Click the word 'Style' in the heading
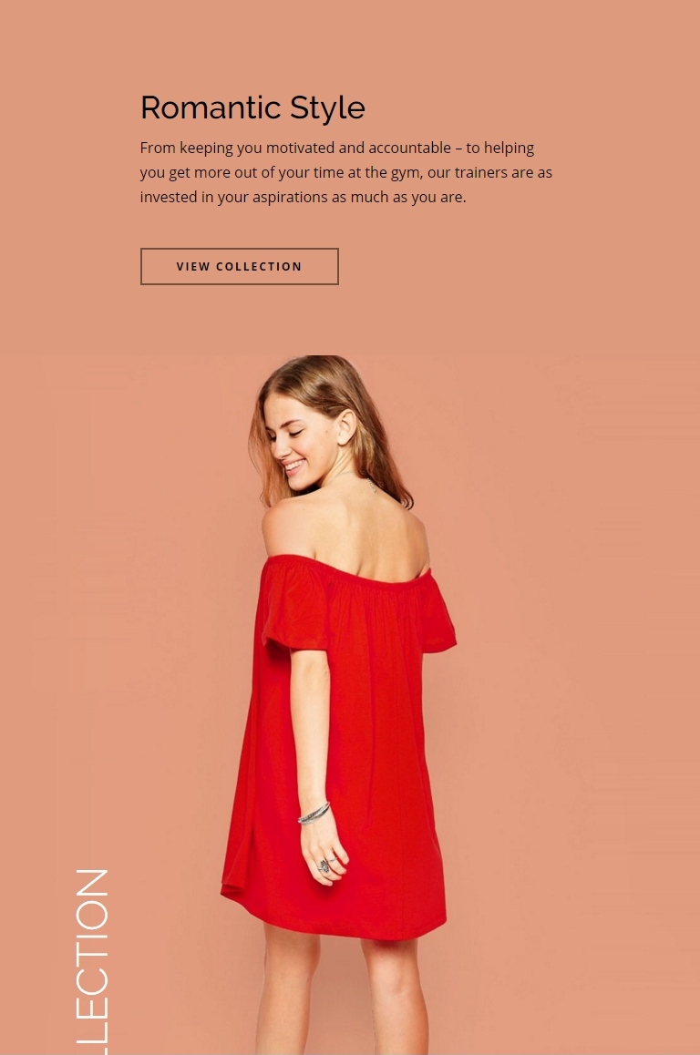Image resolution: width=700 pixels, height=1055 pixels. click(327, 109)
